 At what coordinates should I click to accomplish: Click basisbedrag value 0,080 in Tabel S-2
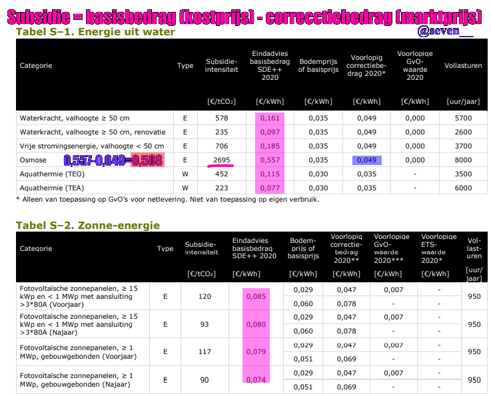click(x=256, y=324)
